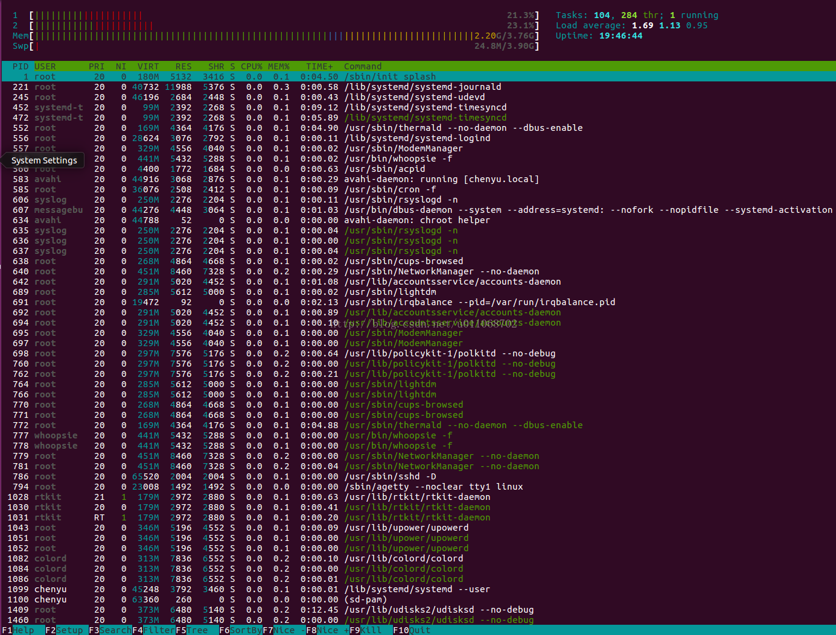Click the Mem usage meter bar
This screenshot has width=836, height=635.
pyautogui.click(x=276, y=36)
